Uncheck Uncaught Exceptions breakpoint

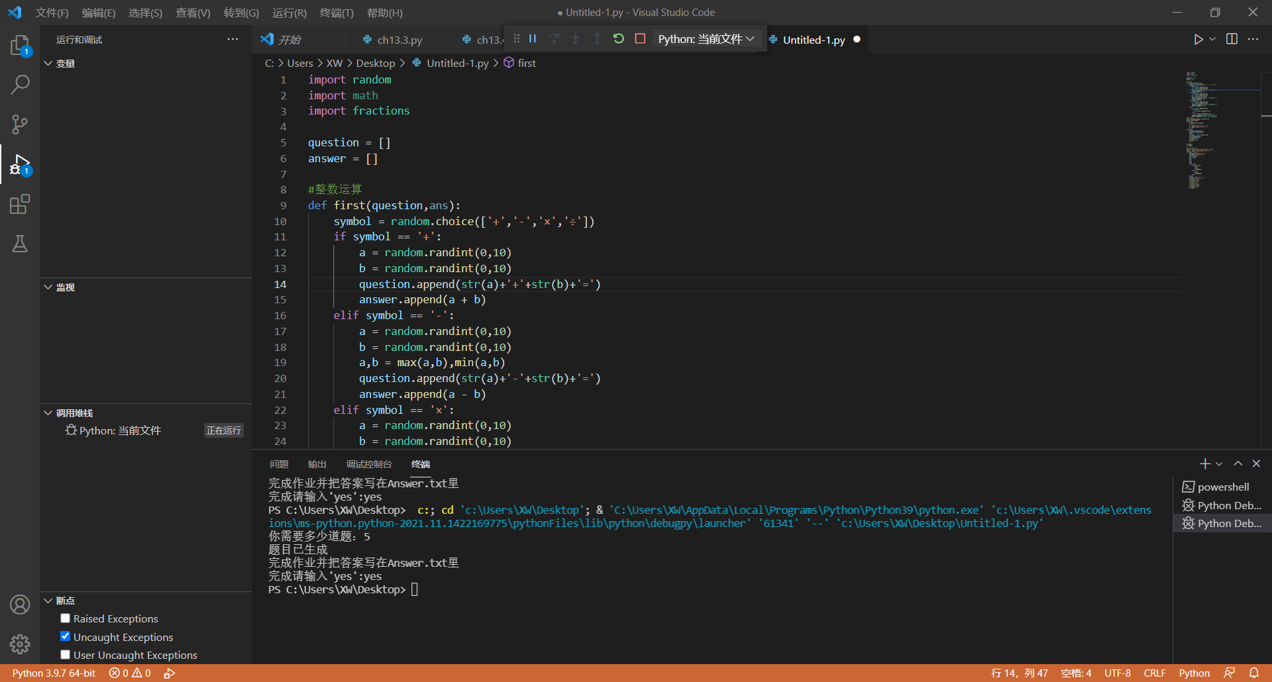point(65,636)
